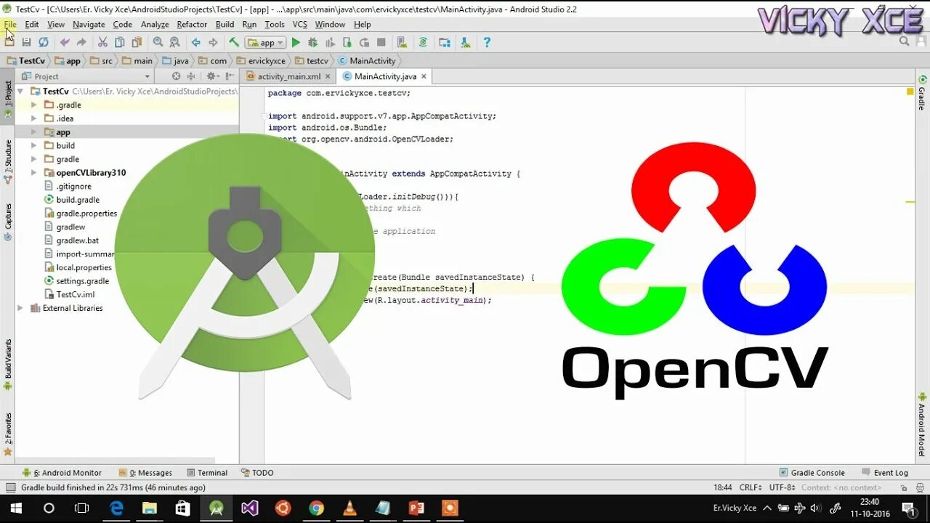Toggle the Build Variants tool window
Screen dimensions: 930x523
(x=8, y=364)
